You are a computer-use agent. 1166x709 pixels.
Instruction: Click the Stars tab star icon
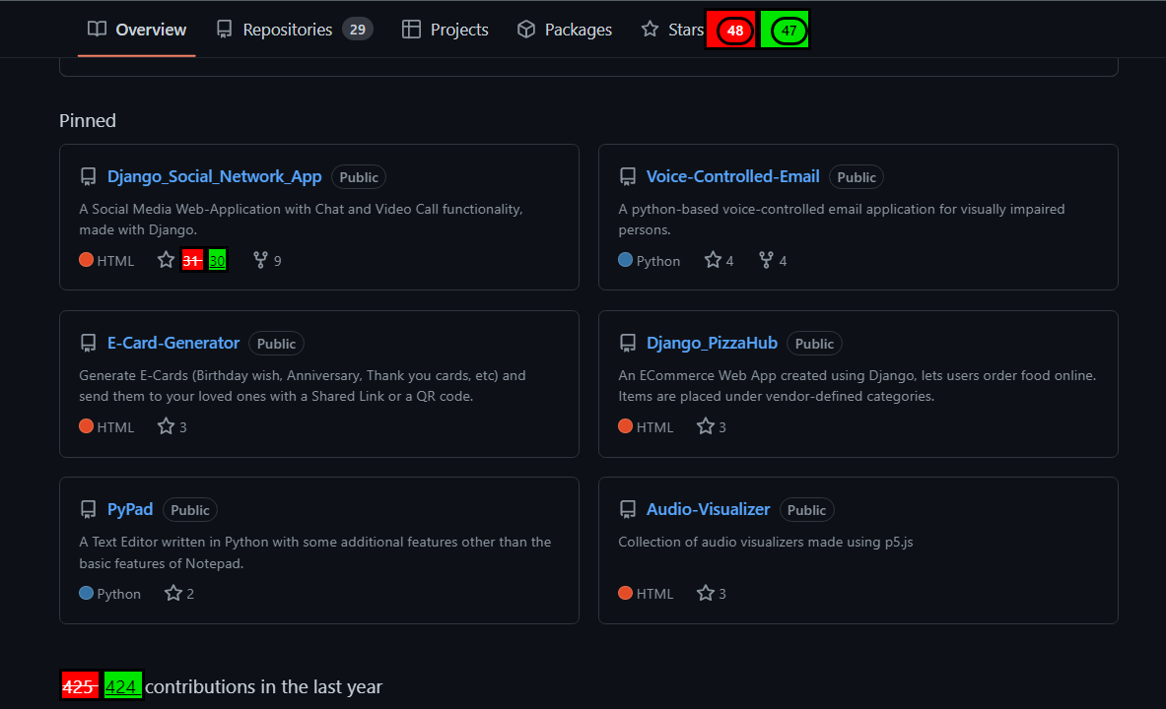[650, 29]
